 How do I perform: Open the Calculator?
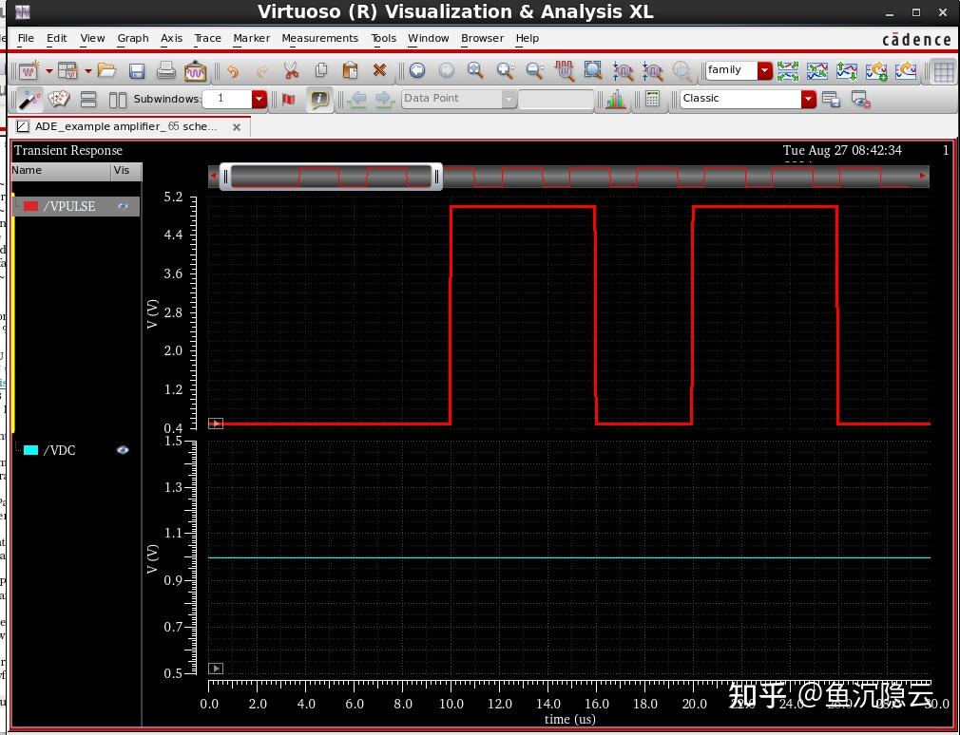click(x=652, y=99)
